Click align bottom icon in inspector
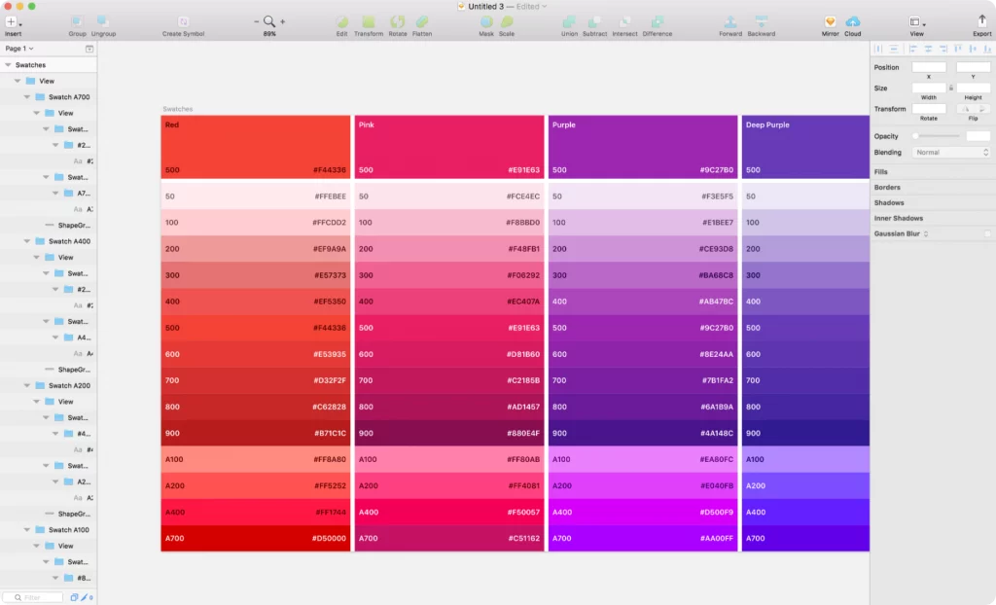 point(988,49)
